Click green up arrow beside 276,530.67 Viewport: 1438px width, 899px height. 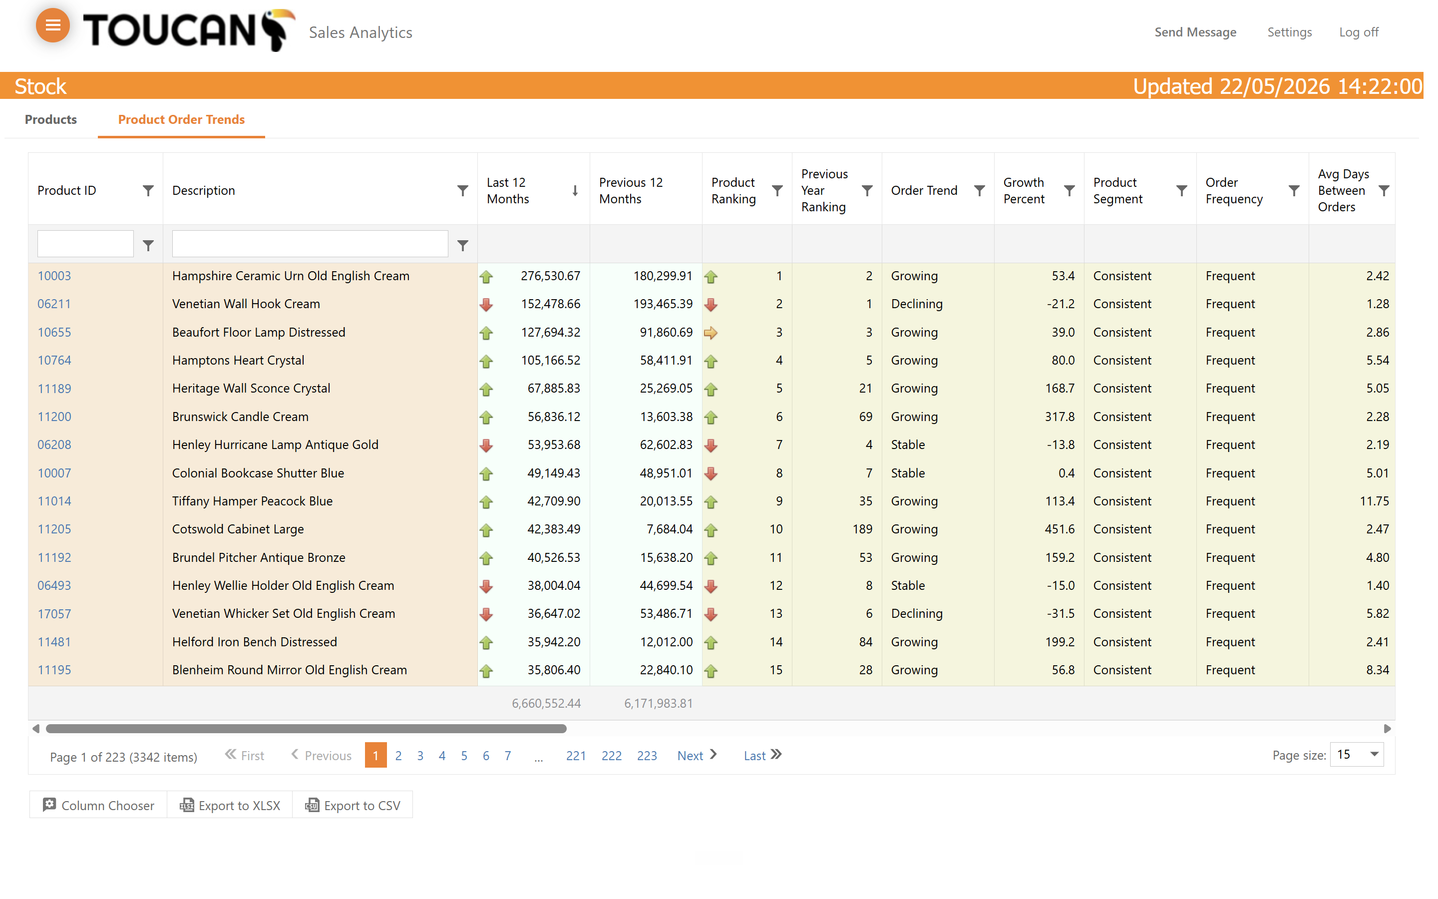(486, 277)
